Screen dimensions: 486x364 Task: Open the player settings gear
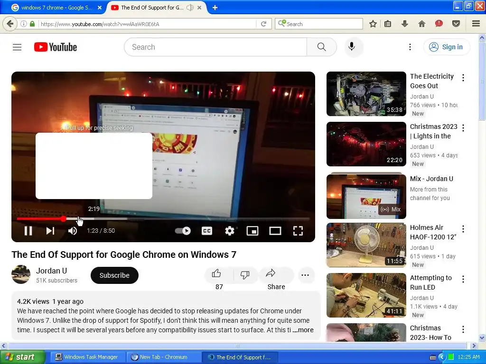click(x=230, y=231)
